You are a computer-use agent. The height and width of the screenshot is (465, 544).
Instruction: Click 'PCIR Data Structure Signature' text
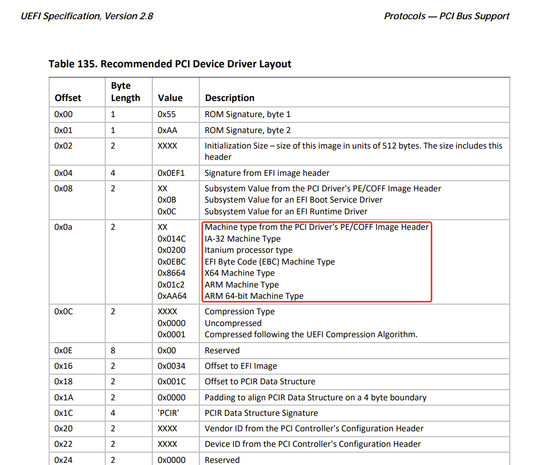(261, 413)
